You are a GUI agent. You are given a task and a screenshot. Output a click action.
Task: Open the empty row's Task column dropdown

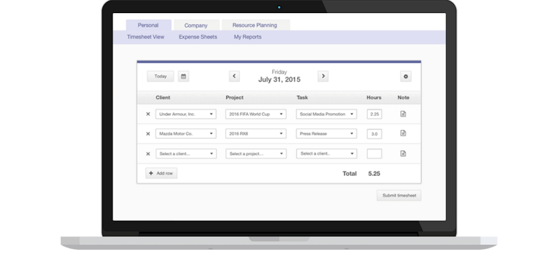coord(326,154)
